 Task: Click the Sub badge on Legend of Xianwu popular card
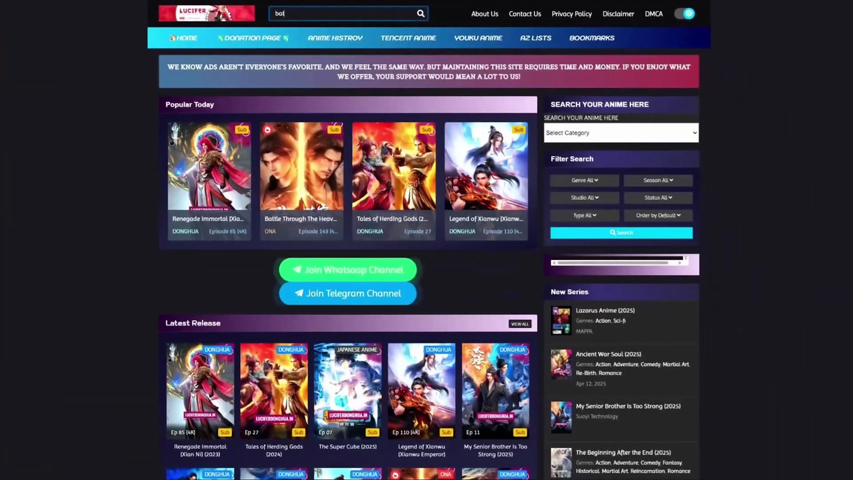coord(518,130)
